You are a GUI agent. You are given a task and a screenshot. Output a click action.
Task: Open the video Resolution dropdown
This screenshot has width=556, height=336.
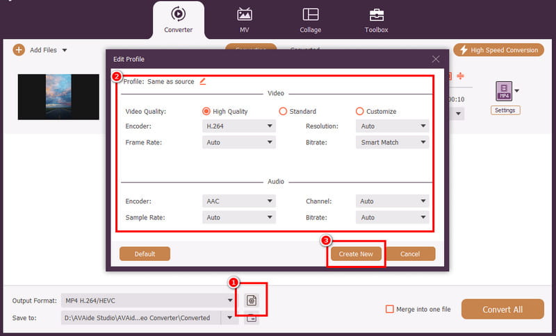click(x=392, y=126)
